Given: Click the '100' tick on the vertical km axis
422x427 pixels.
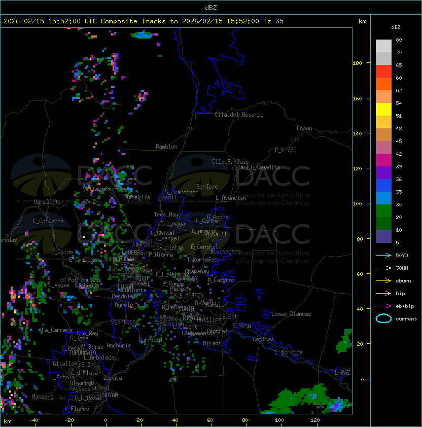Looking at the screenshot, I should click(357, 204).
